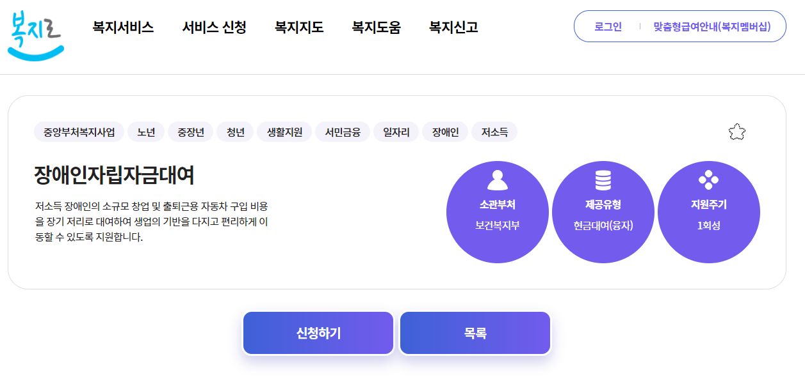Select the 저소득 category tag
Viewport: 805px width, 384px height.
[x=494, y=131]
